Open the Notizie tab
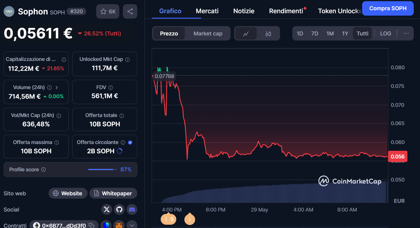 [x=244, y=11]
